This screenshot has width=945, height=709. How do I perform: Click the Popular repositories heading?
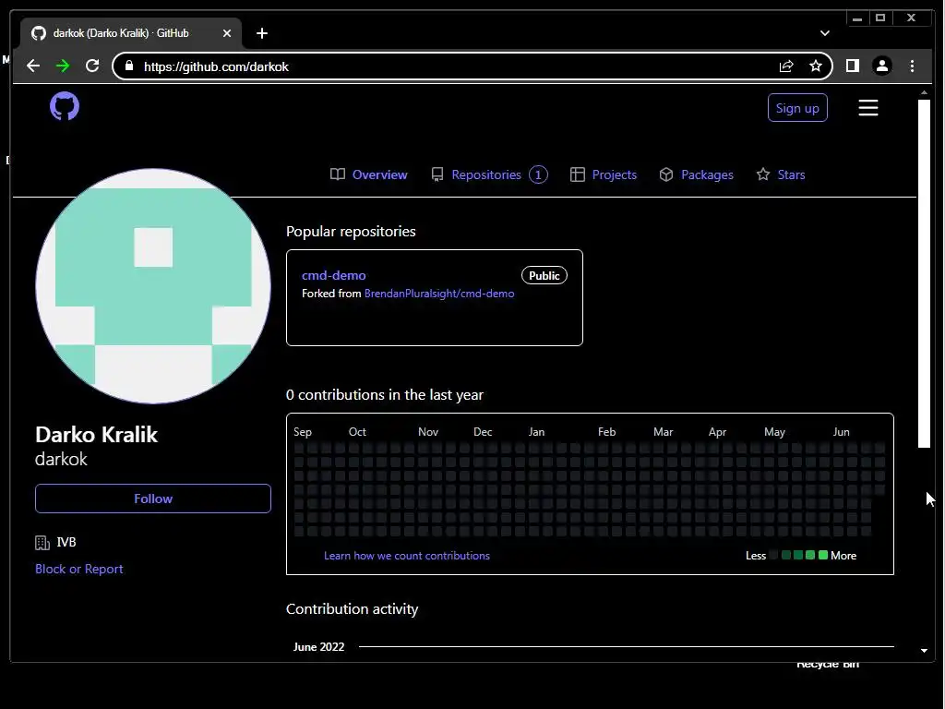[x=351, y=232]
